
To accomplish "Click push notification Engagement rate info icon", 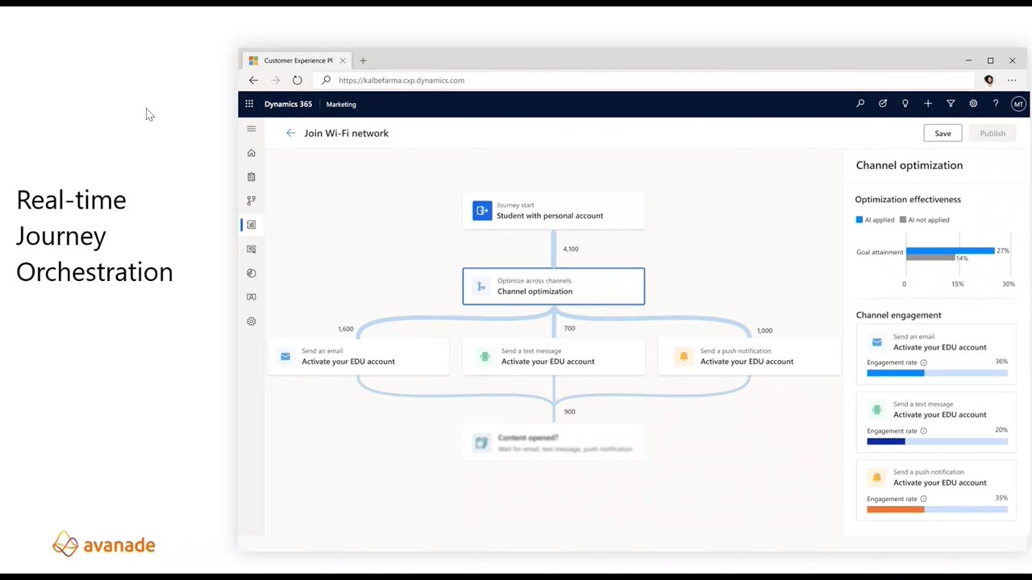I will pyautogui.click(x=924, y=499).
